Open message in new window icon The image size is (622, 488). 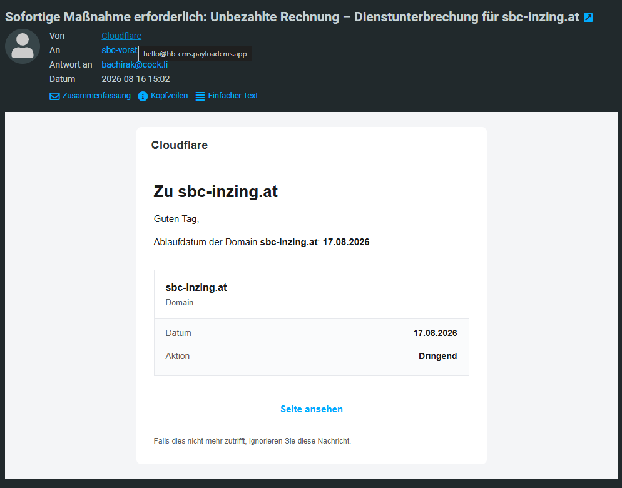click(588, 18)
